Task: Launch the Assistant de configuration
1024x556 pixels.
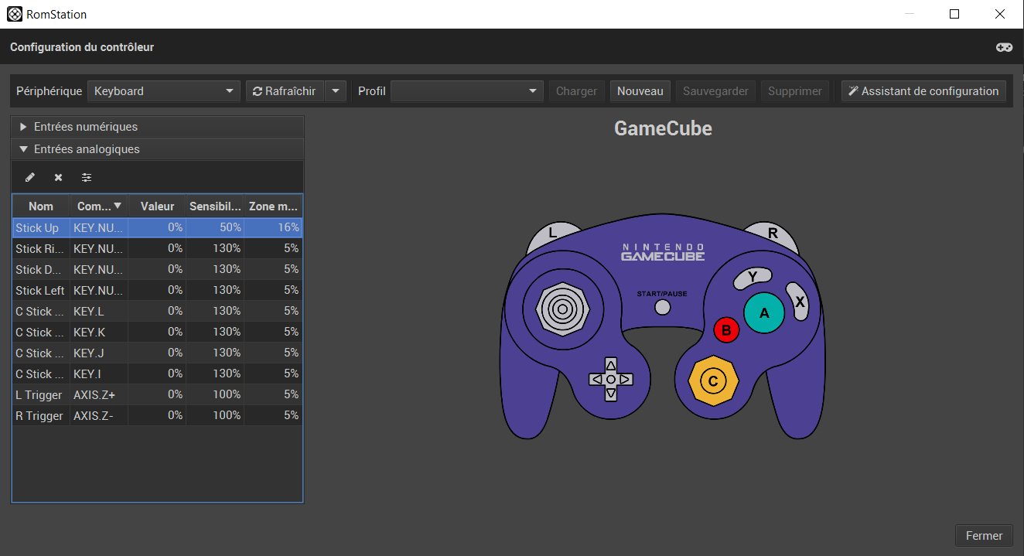Action: click(923, 91)
